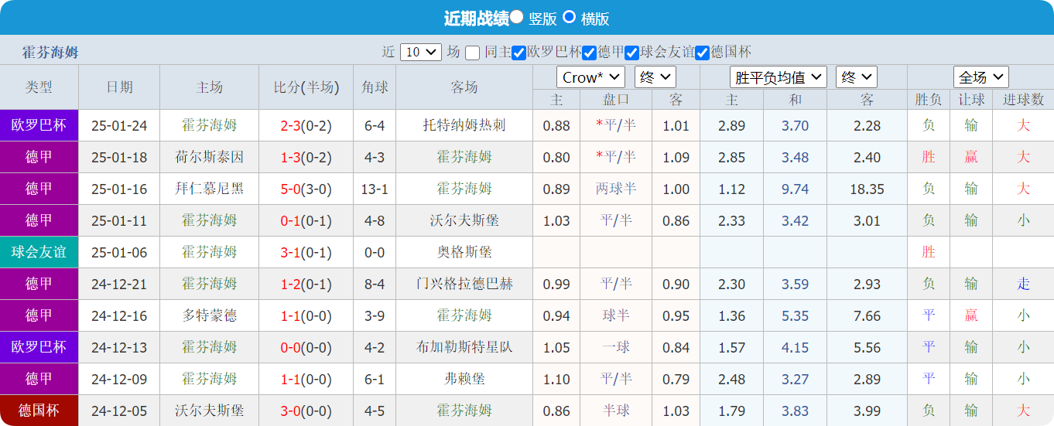Image resolution: width=1054 pixels, height=426 pixels.
Task: Expand the 全场 dropdown
Action: [x=980, y=77]
